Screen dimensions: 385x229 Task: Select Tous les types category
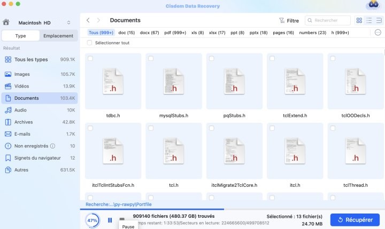tap(40, 59)
